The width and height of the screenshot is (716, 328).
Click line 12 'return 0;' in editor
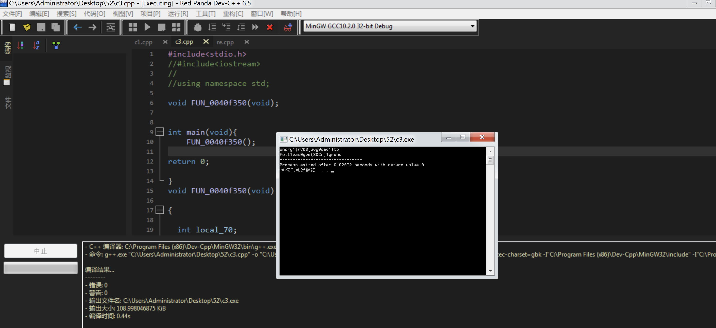click(x=188, y=161)
